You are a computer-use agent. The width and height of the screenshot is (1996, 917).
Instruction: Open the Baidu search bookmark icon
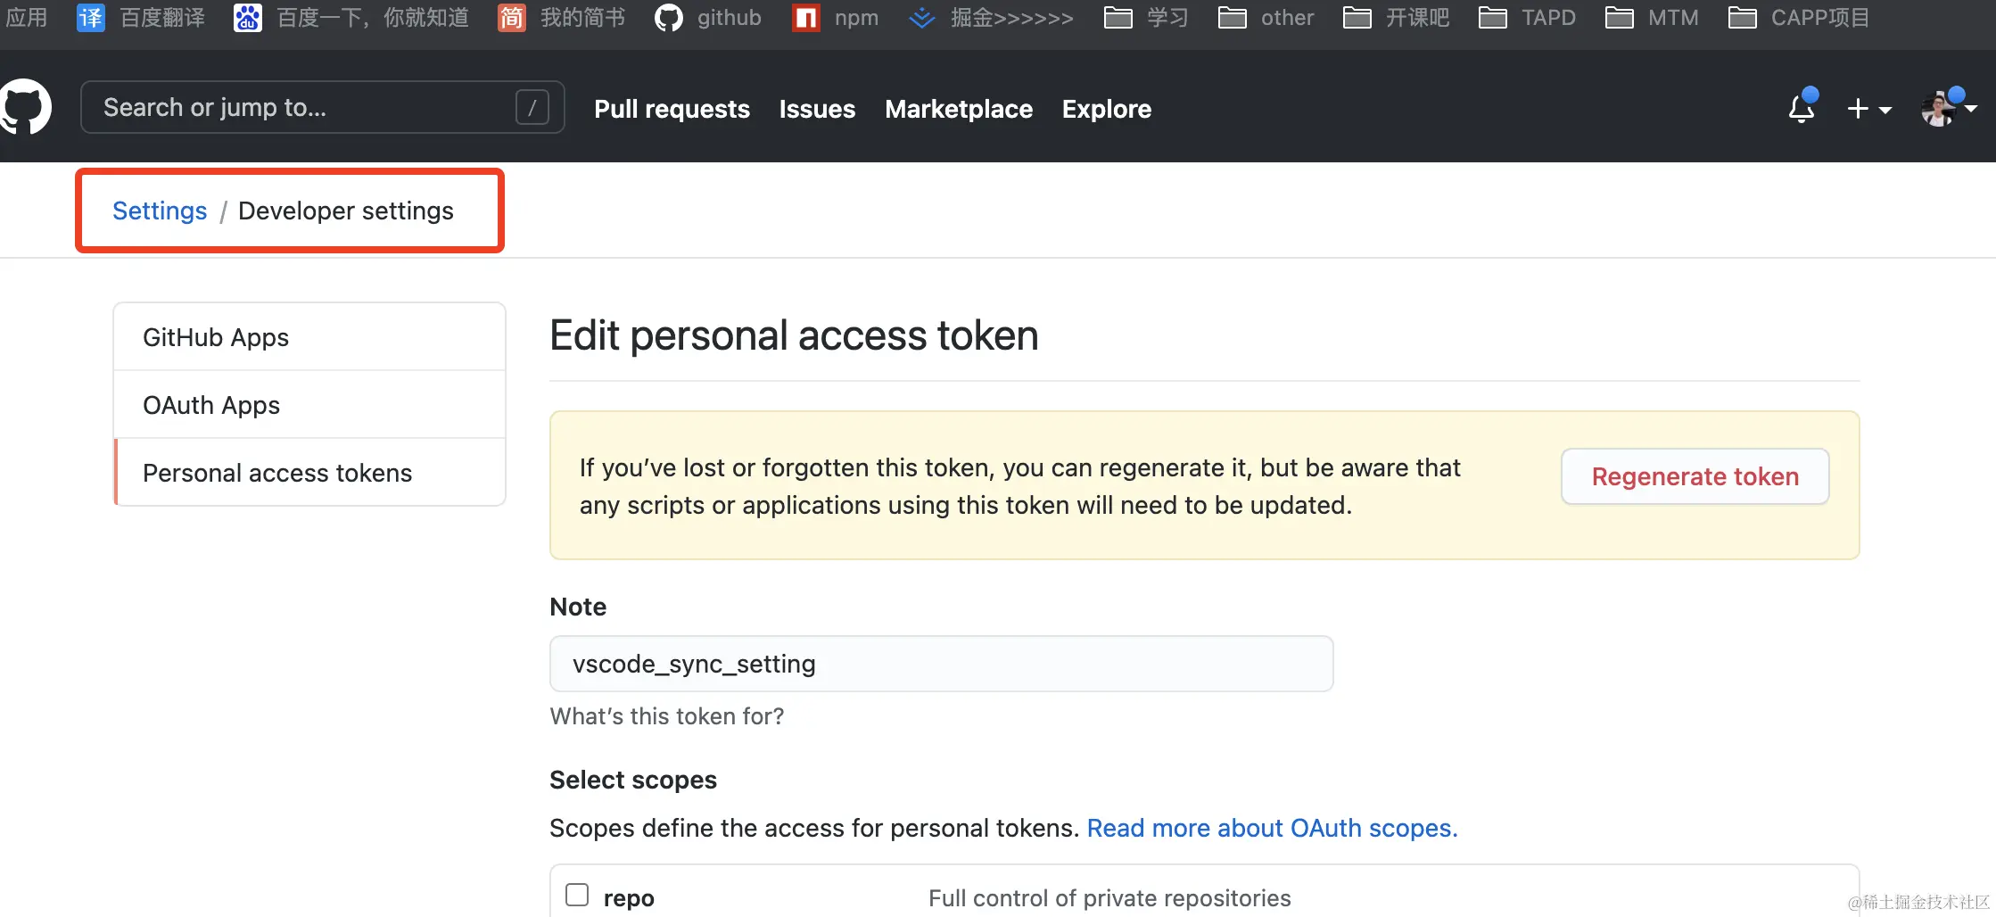(247, 18)
